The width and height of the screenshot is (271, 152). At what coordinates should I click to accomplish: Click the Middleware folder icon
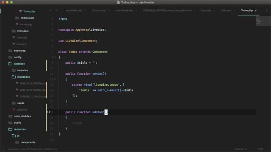17,18
